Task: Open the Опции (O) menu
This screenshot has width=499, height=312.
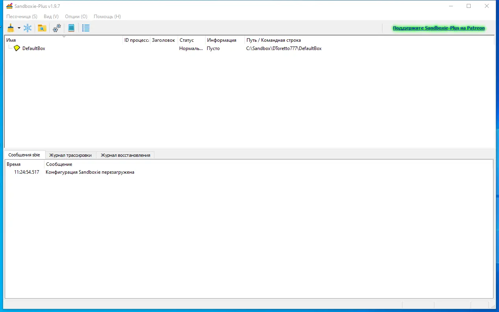Action: coord(76,17)
